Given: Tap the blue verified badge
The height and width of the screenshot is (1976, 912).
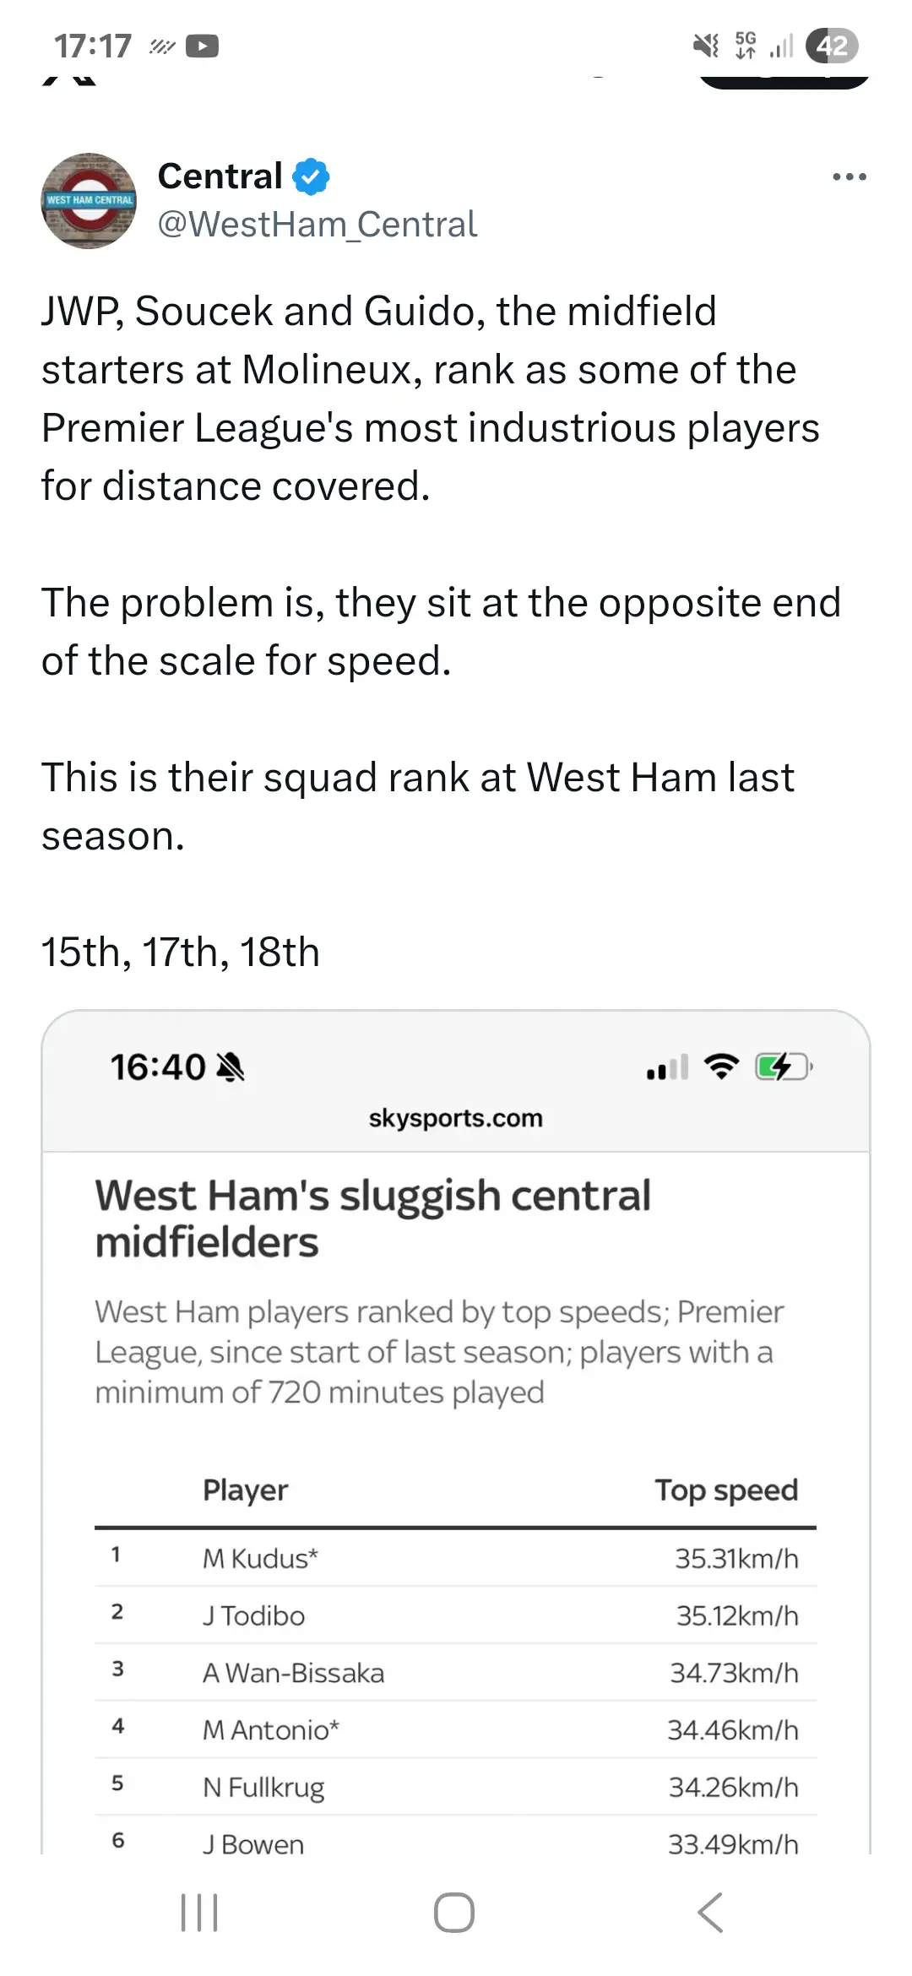Looking at the screenshot, I should [311, 176].
